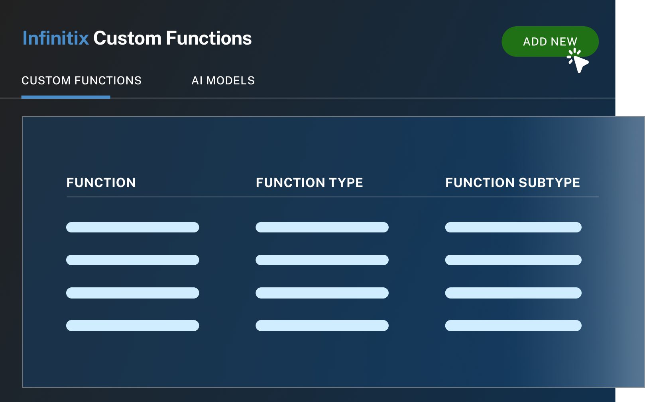Select the fourth FUNCTION column entry

tap(133, 326)
